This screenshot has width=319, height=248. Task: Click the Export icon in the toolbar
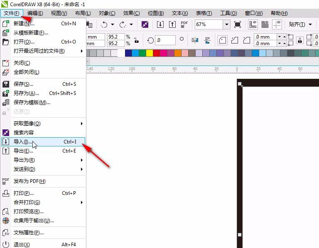[x=172, y=24]
